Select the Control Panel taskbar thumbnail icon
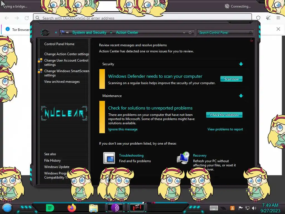285x214 pixels. 137,208
